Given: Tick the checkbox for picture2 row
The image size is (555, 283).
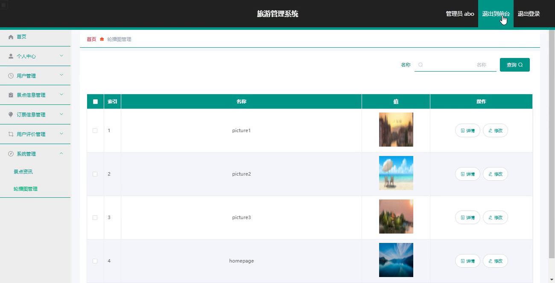Looking at the screenshot, I should (95, 174).
